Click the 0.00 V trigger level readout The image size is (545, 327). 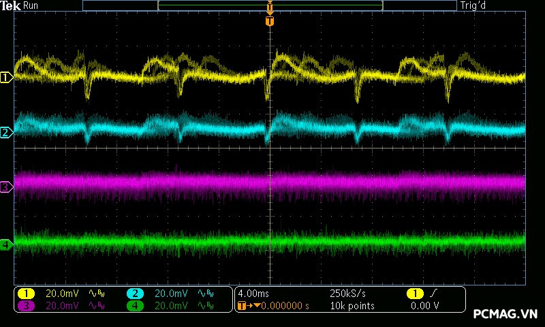425,306
